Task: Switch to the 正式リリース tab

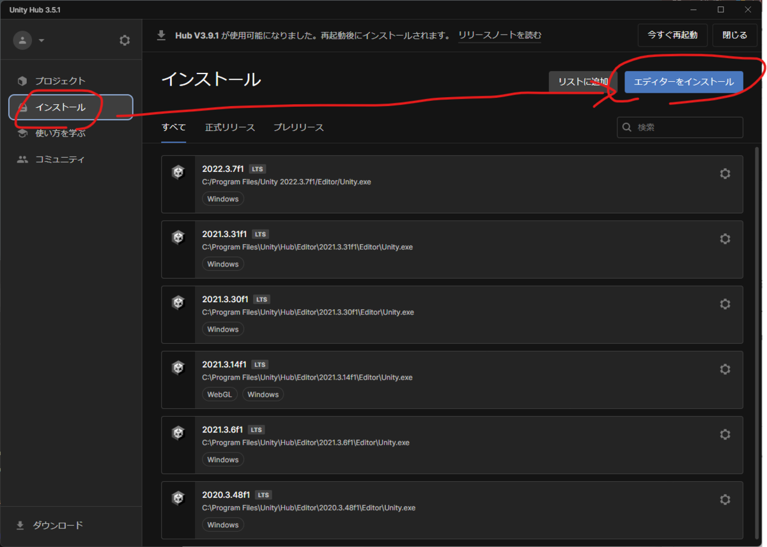Action: (229, 127)
